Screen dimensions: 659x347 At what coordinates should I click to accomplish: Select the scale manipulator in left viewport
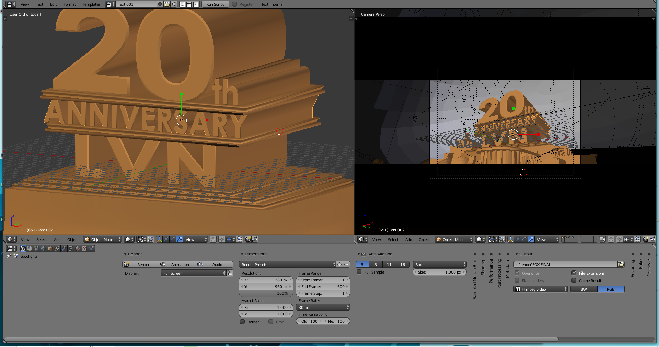[180, 239]
